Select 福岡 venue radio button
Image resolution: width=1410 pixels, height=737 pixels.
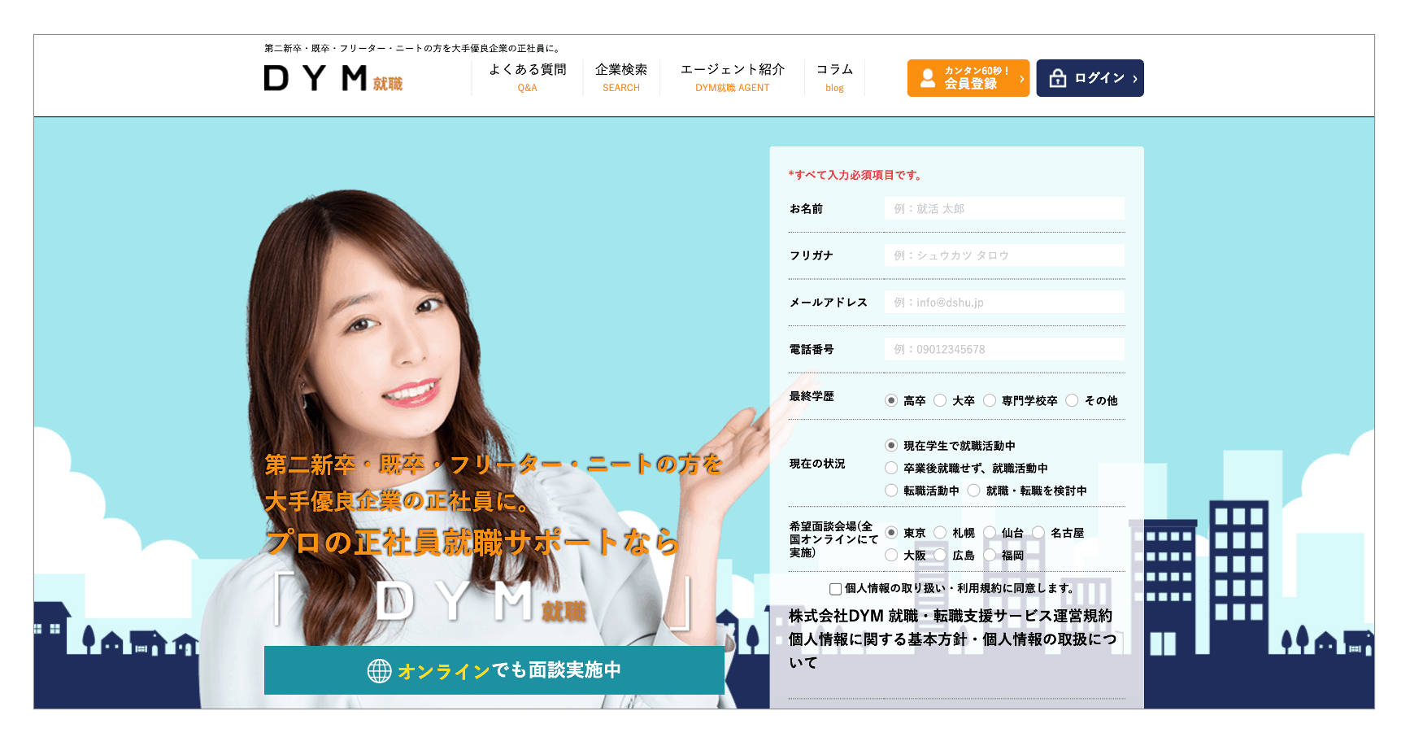pyautogui.click(x=990, y=555)
